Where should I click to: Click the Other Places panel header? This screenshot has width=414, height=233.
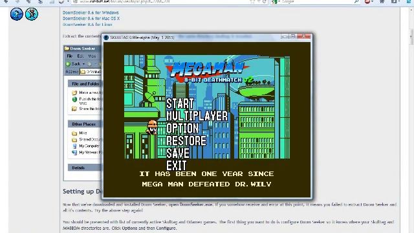click(x=85, y=124)
